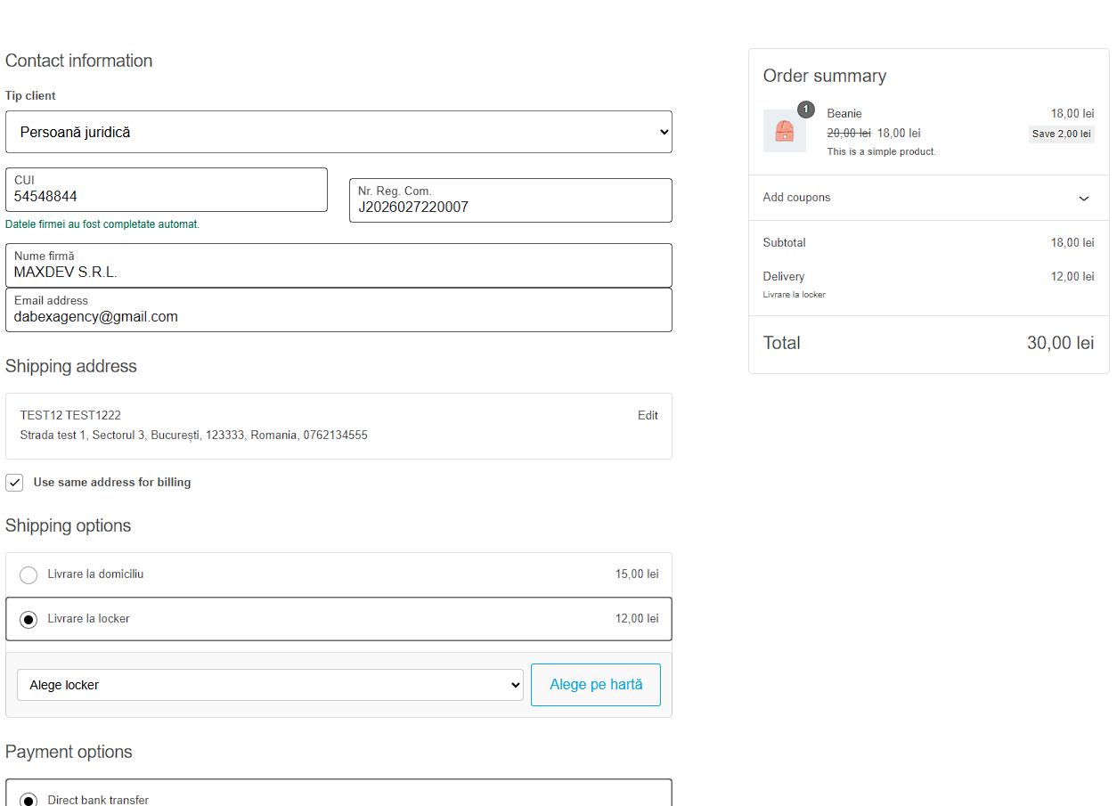Viewport: 1117px width, 806px height.
Task: Expand the Add coupons chevron
Action: [x=1084, y=199]
